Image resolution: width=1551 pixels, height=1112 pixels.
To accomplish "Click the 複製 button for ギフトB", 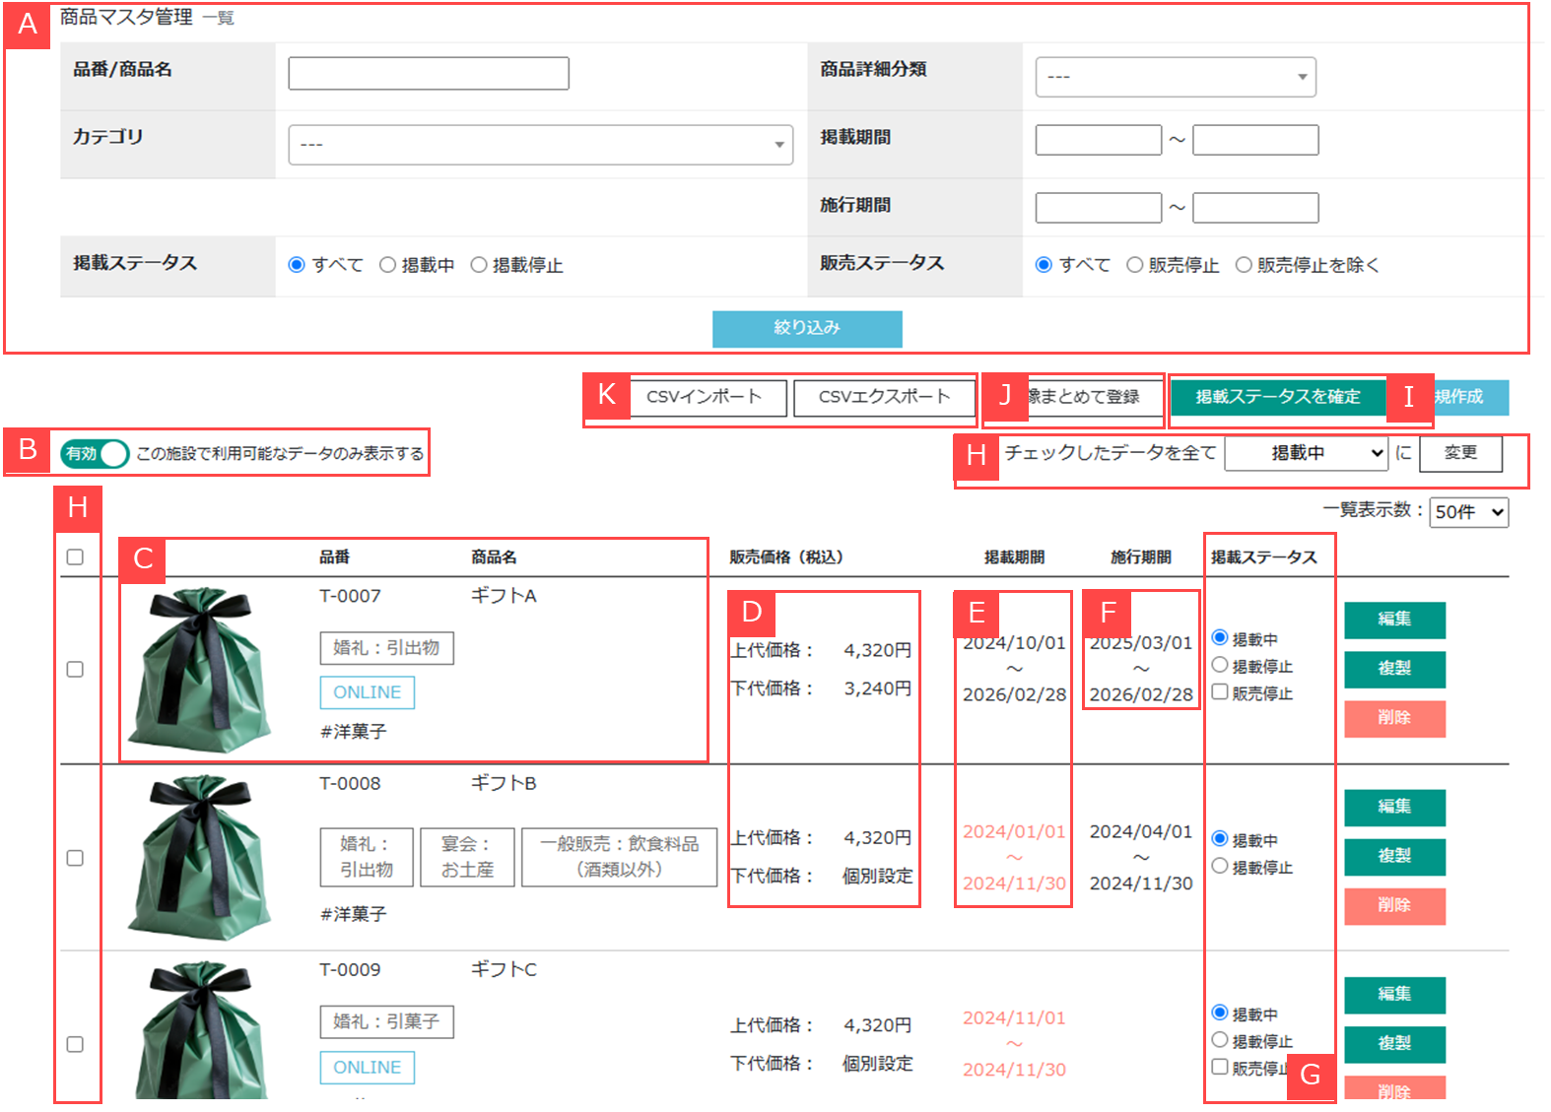I will click(1394, 856).
